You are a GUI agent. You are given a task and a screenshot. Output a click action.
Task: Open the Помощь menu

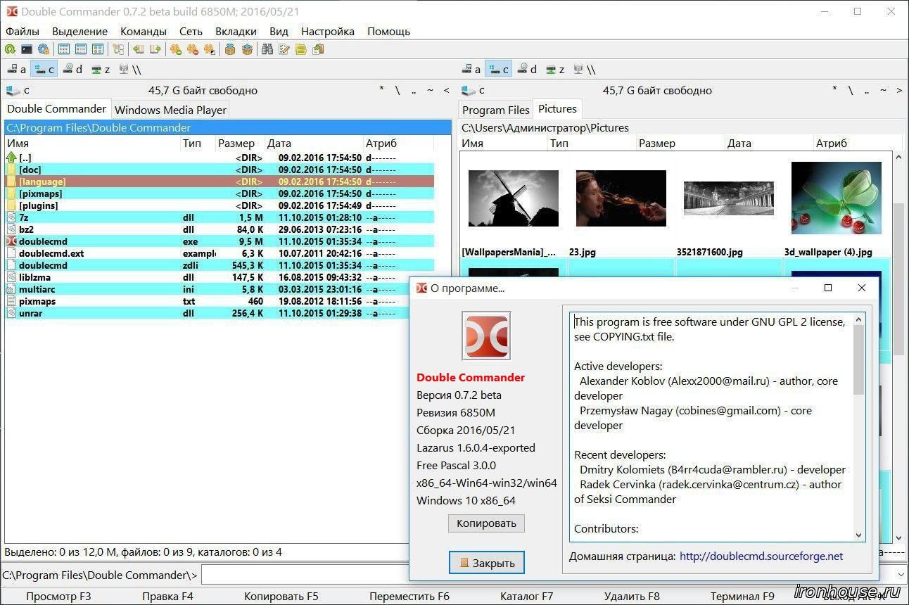coord(388,31)
